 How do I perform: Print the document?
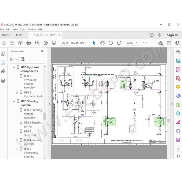point(29,43)
